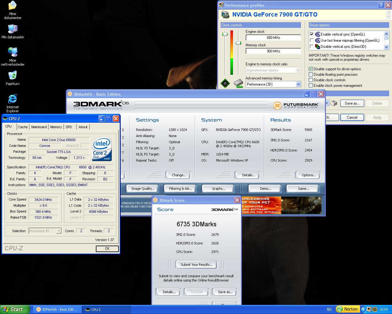Click Cancel in Performance profiles
The image size is (392, 314).
click(x=352, y=117)
